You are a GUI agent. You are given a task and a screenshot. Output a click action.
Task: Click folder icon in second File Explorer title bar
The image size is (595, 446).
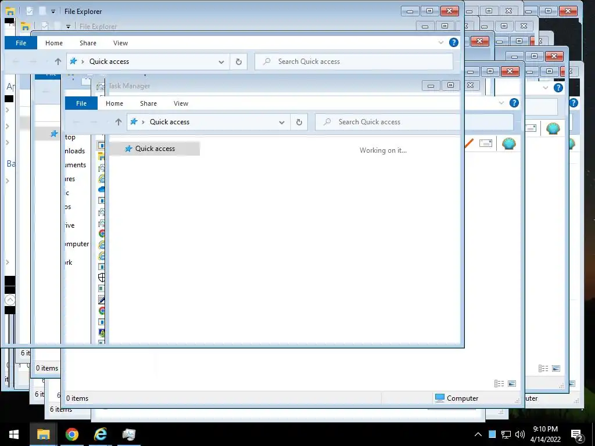tap(25, 26)
